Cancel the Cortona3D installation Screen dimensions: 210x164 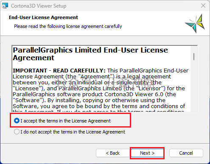coord(186,153)
